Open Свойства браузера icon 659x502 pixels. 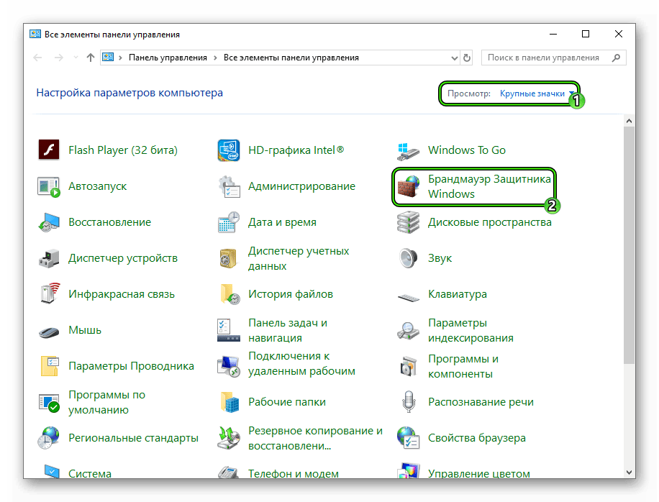408,438
